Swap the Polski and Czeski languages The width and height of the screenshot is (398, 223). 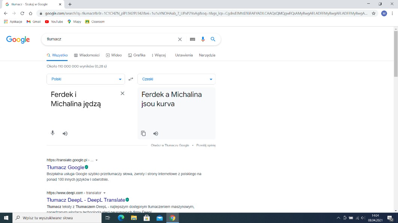pos(131,79)
